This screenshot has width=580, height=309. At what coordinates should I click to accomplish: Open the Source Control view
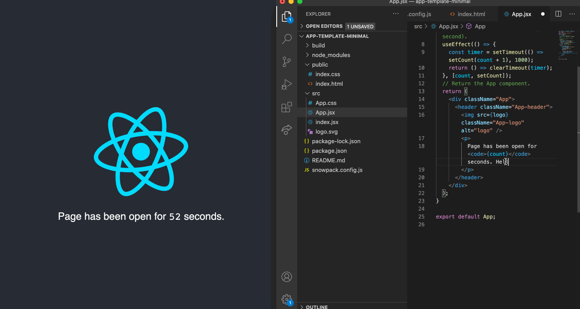(x=287, y=62)
